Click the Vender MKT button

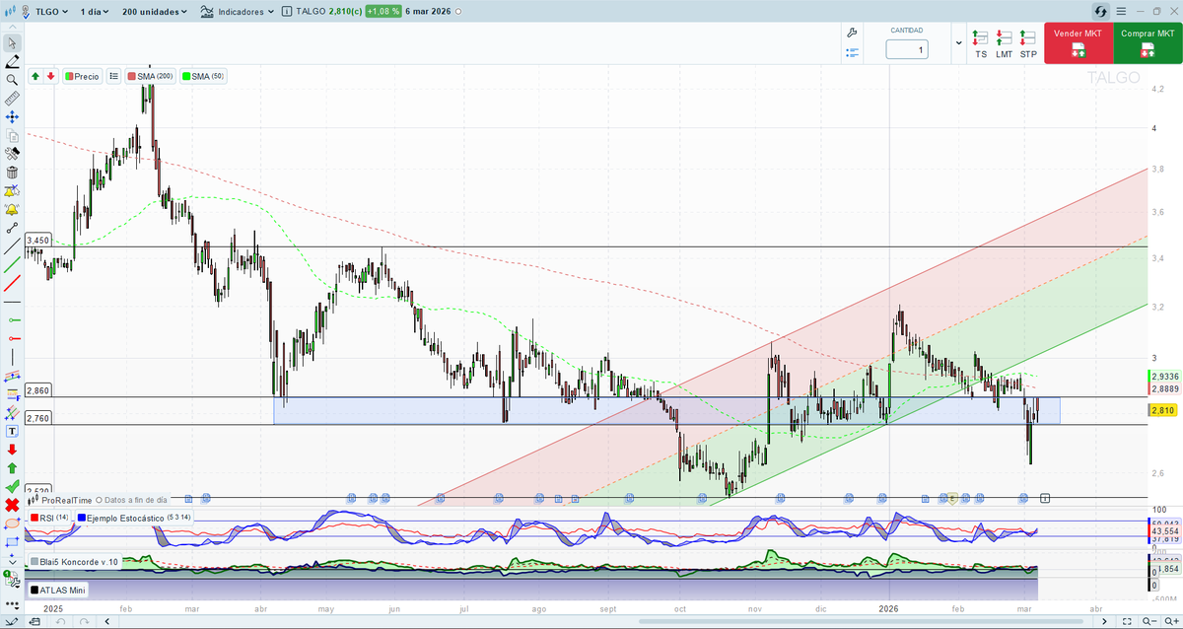(1079, 44)
